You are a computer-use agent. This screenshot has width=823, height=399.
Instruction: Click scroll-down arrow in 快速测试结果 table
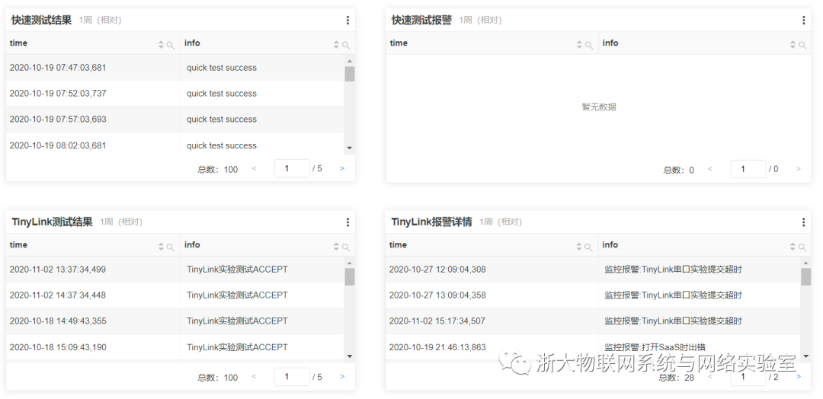point(350,148)
